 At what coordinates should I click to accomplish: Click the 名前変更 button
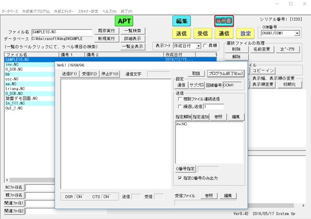262,49
